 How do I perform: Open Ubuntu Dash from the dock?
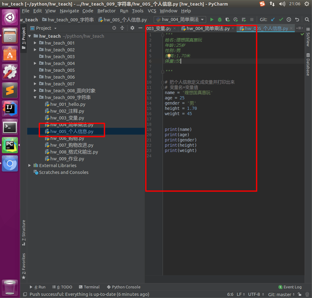[10, 17]
